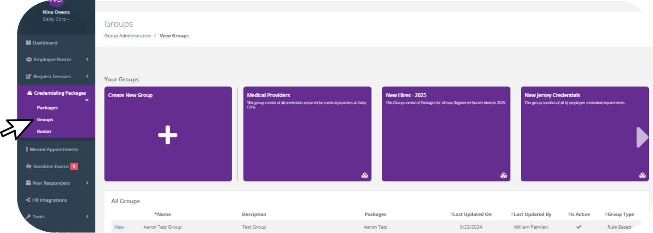The height and width of the screenshot is (233, 653).
Task: Click cubes icon on New Hires - 2025 card
Action: coord(504,175)
